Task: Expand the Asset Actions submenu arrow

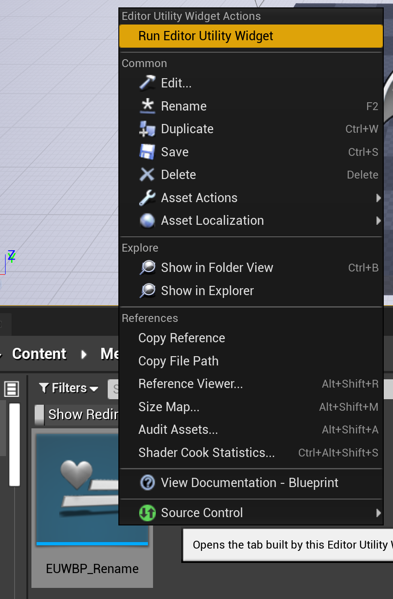Action: 378,198
